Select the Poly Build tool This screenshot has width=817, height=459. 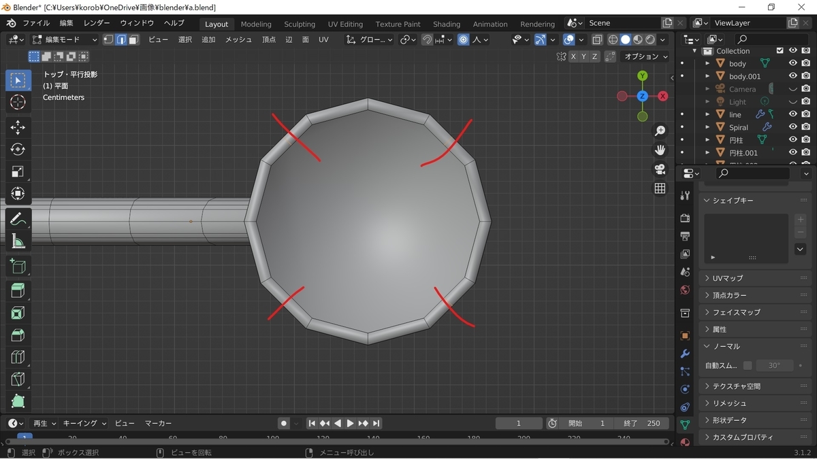[x=18, y=401]
